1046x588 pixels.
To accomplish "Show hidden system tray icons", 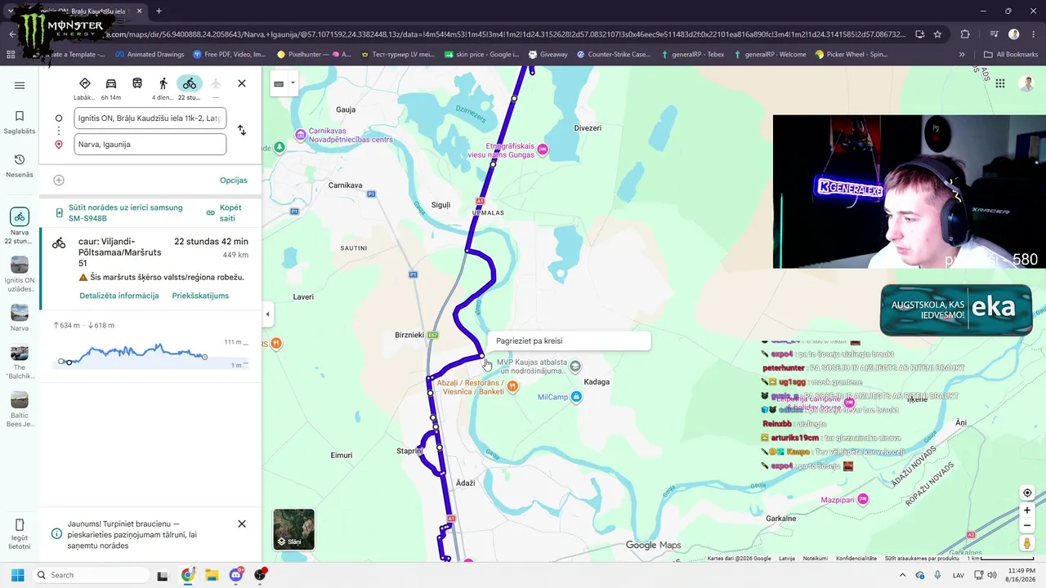I will pyautogui.click(x=901, y=575).
